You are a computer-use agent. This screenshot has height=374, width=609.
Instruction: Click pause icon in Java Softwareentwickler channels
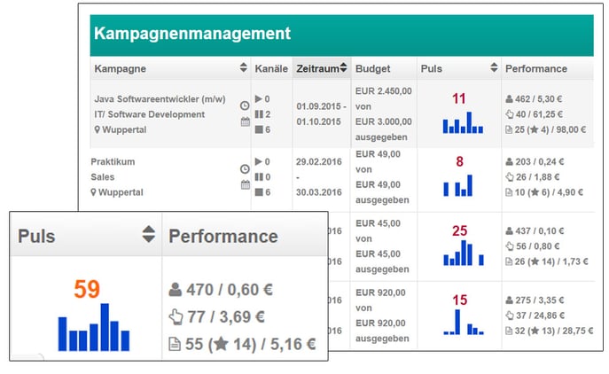259,114
